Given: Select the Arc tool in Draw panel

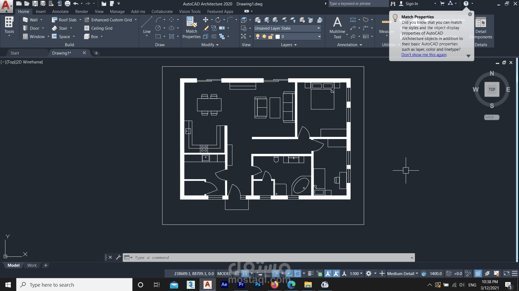Looking at the screenshot, I should pyautogui.click(x=158, y=20).
